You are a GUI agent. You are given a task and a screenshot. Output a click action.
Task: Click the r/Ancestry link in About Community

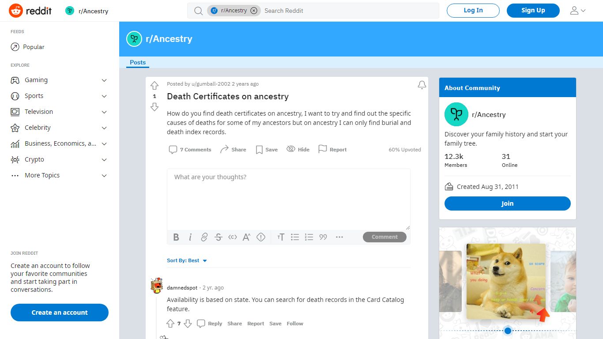489,115
